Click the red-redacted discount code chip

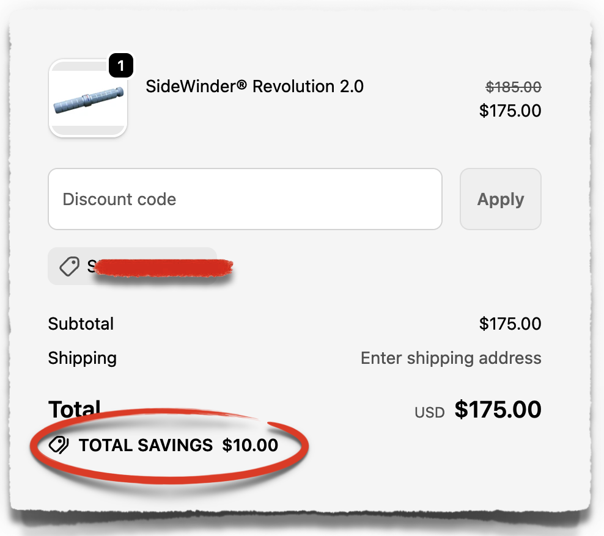(x=159, y=267)
